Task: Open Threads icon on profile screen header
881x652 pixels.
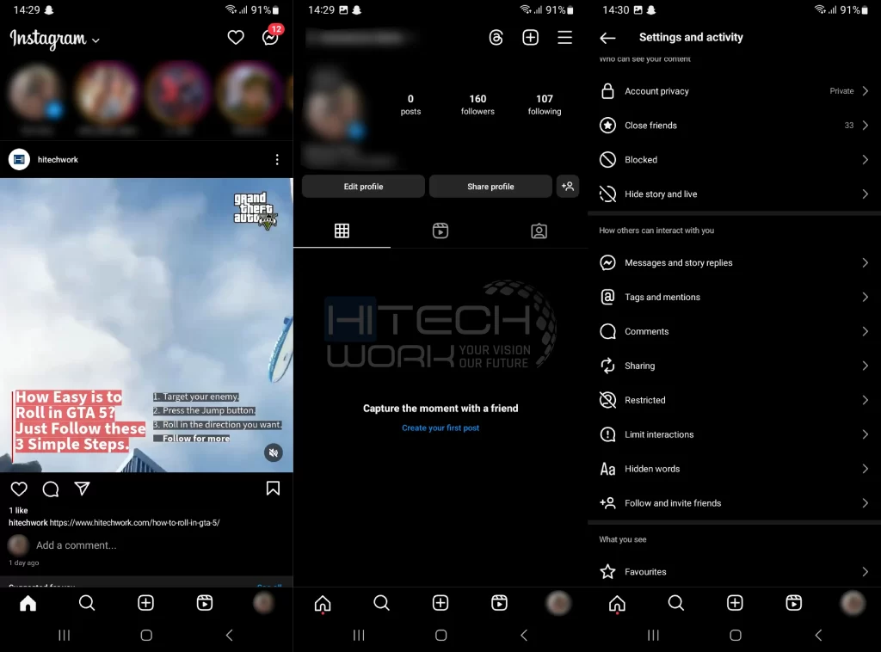Action: pos(496,38)
